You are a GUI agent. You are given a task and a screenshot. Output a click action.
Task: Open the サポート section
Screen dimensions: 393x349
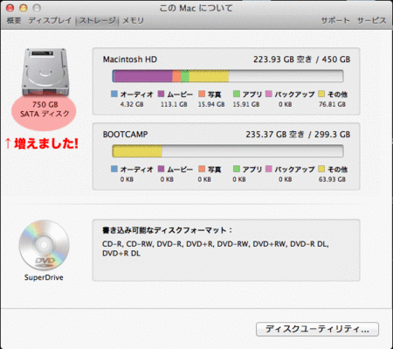pyautogui.click(x=335, y=20)
